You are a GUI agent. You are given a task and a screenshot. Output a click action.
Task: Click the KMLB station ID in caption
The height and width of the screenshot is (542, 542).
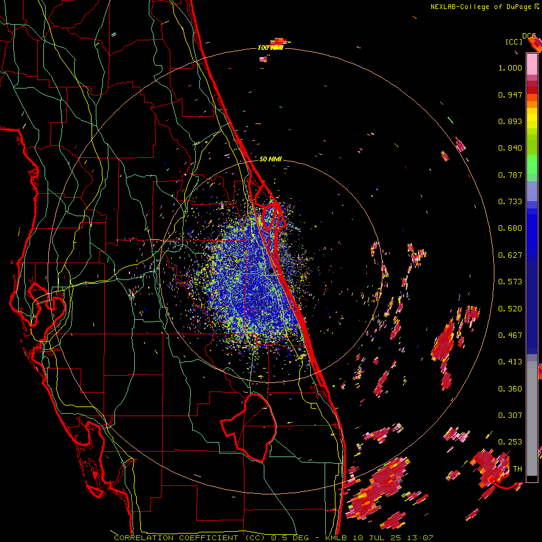pos(337,538)
